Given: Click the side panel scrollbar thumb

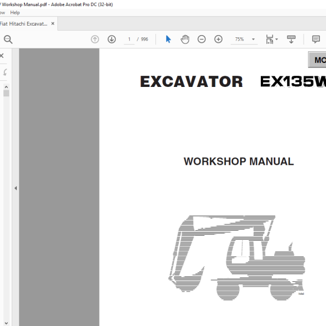Looking at the screenshot, I should (x=6, y=94).
